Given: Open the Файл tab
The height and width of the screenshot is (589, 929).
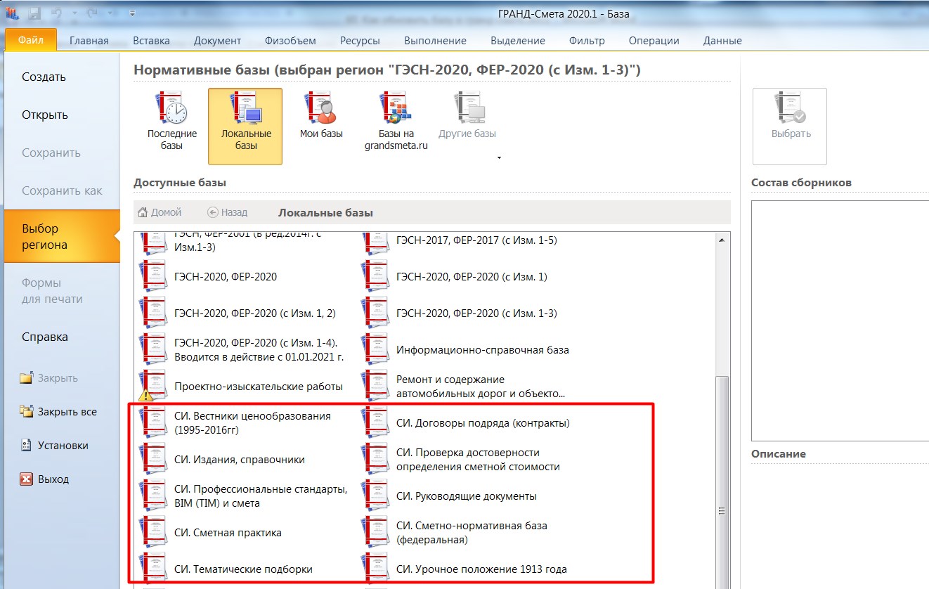Looking at the screenshot, I should 31,40.
